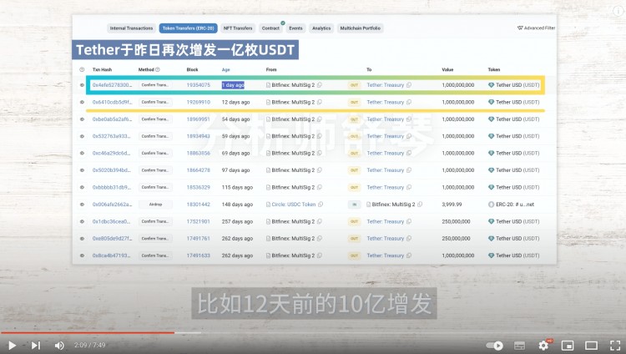View details eye icon for first transaction
The image size is (626, 354).
pyautogui.click(x=82, y=85)
